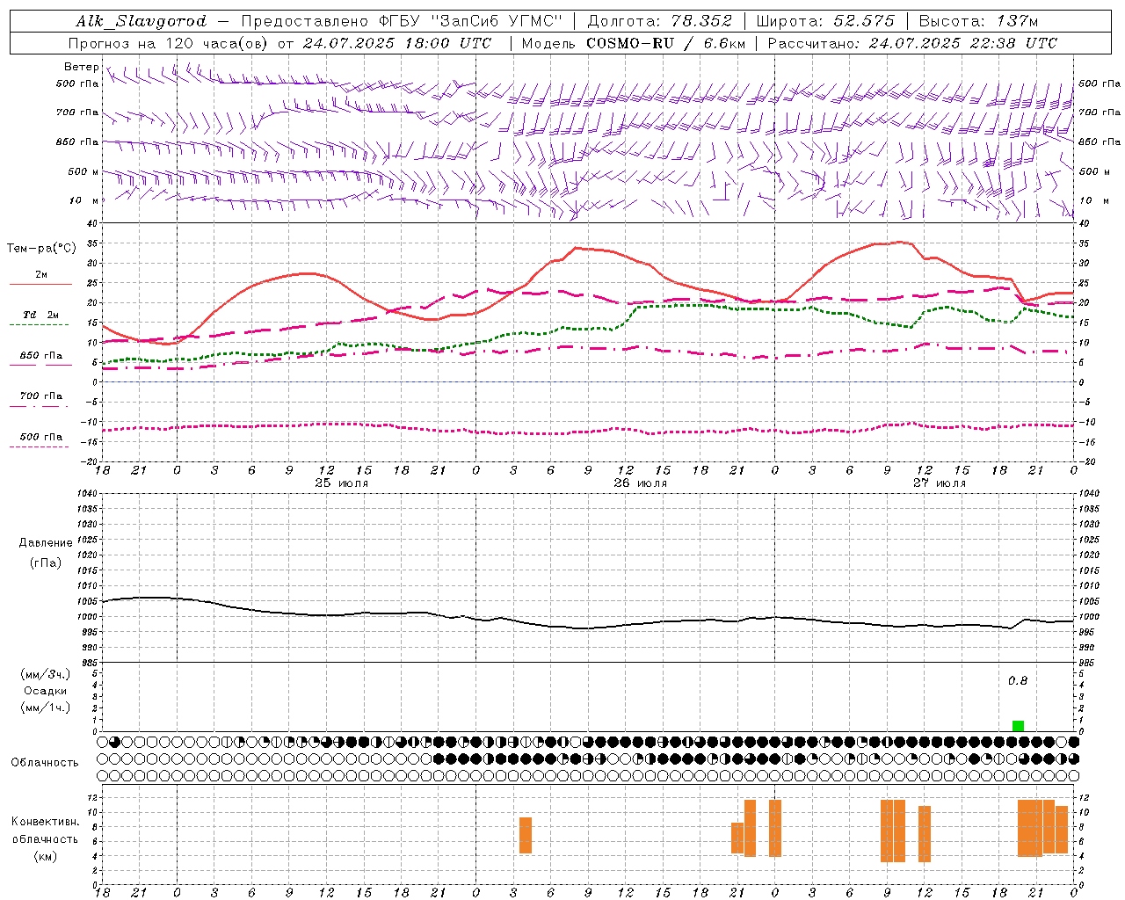Click the '(км)' convective height unit label
1125x900 pixels.
[x=46, y=856]
